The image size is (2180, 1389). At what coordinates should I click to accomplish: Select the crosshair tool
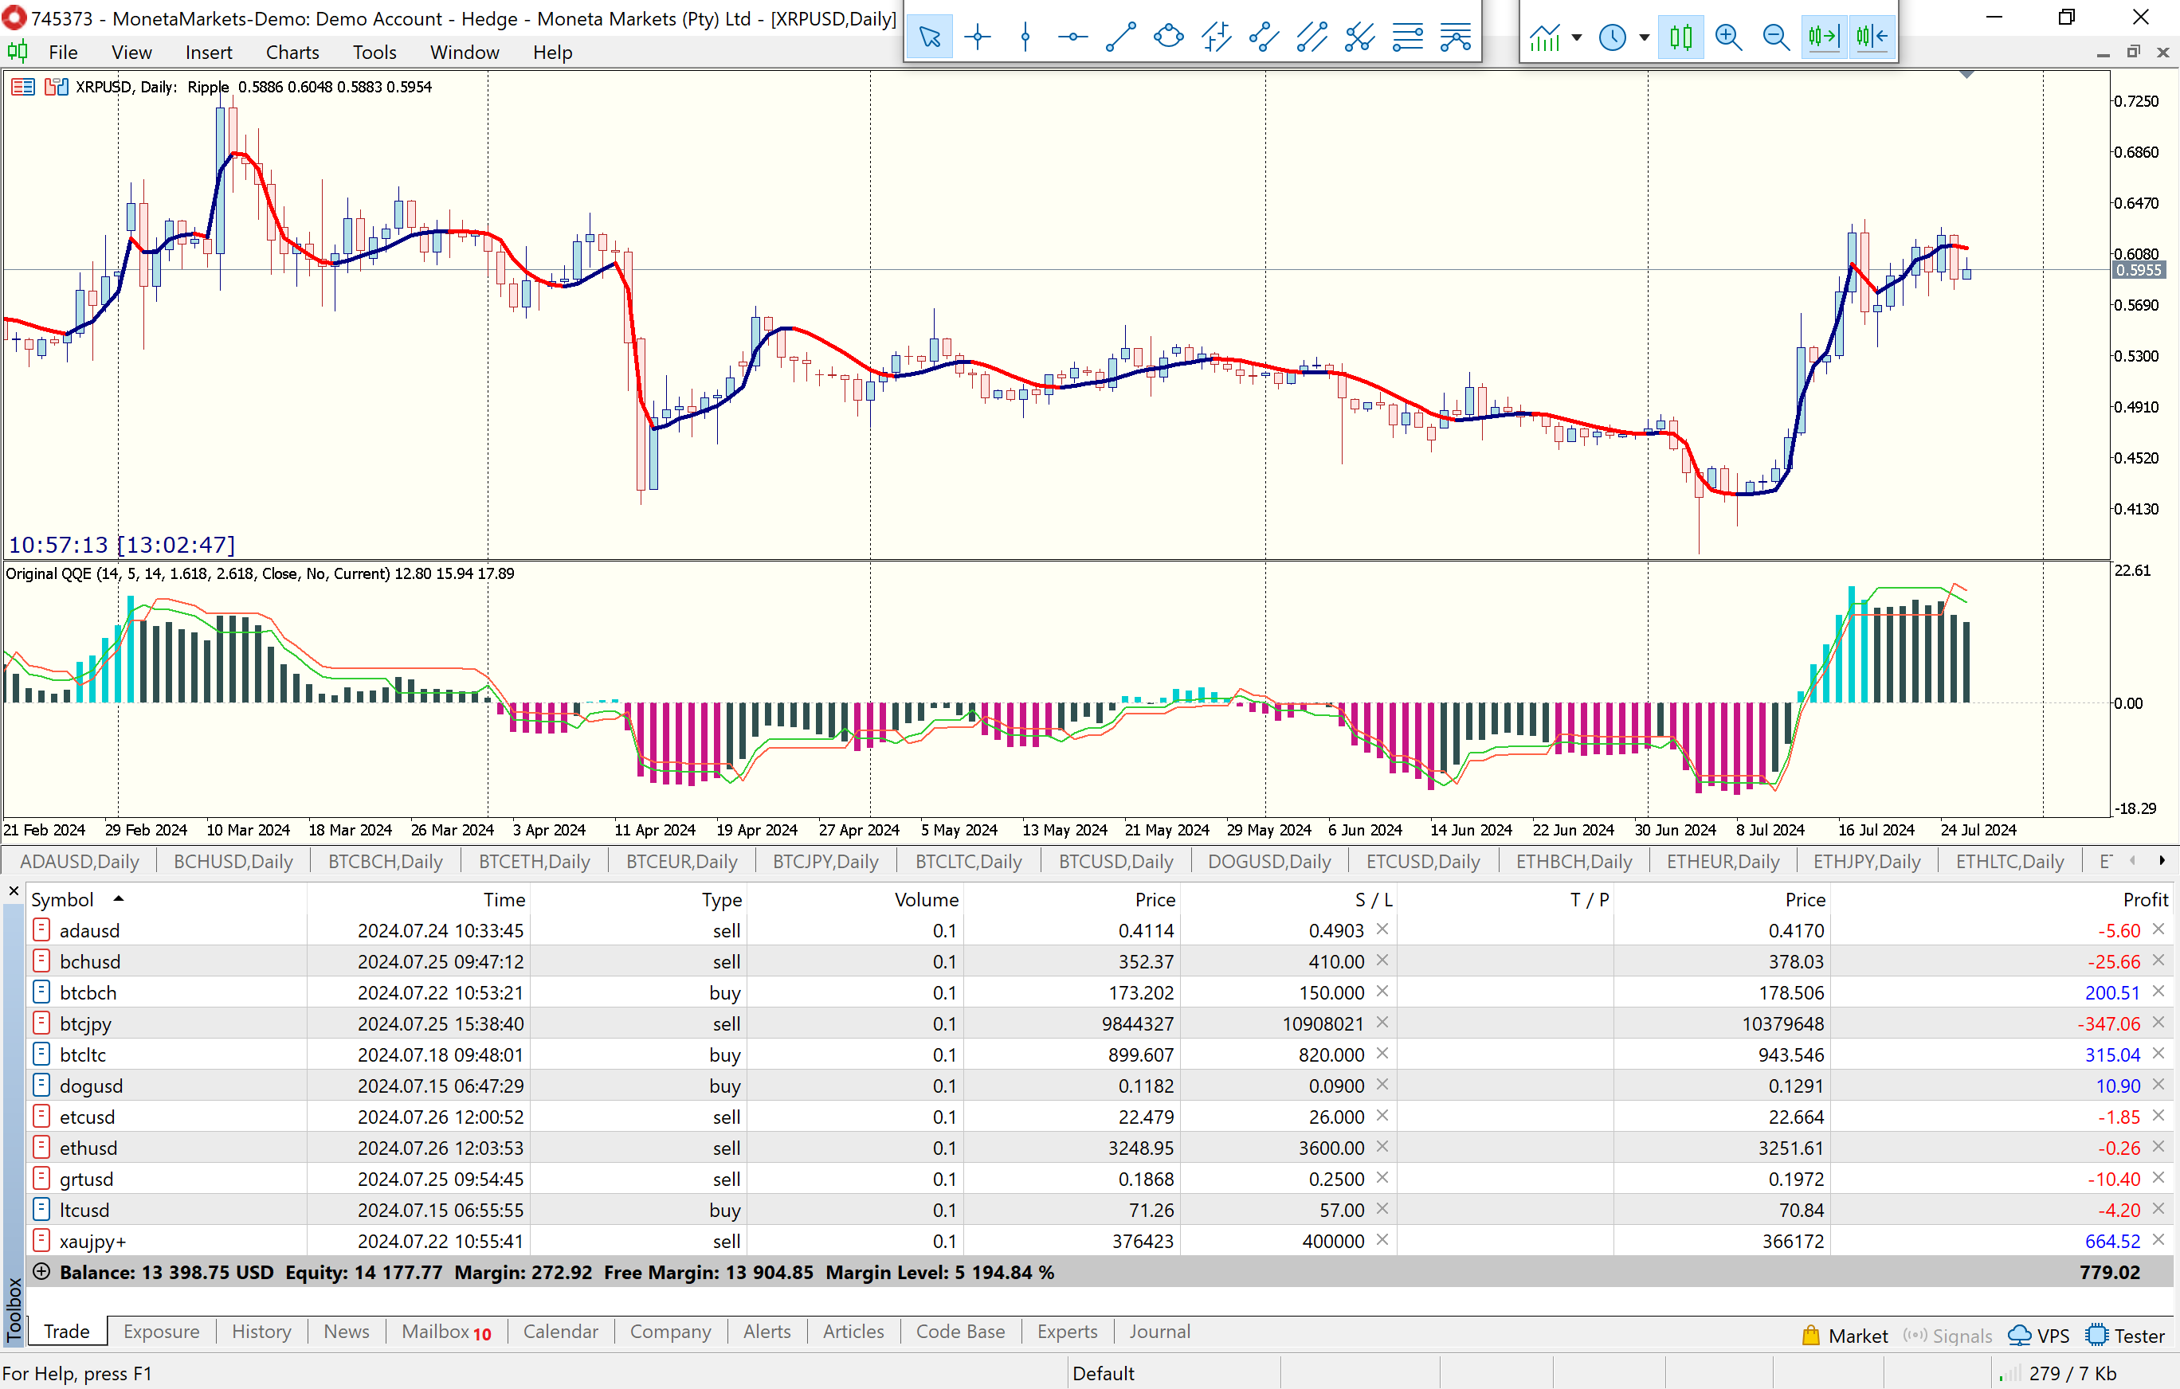point(978,37)
